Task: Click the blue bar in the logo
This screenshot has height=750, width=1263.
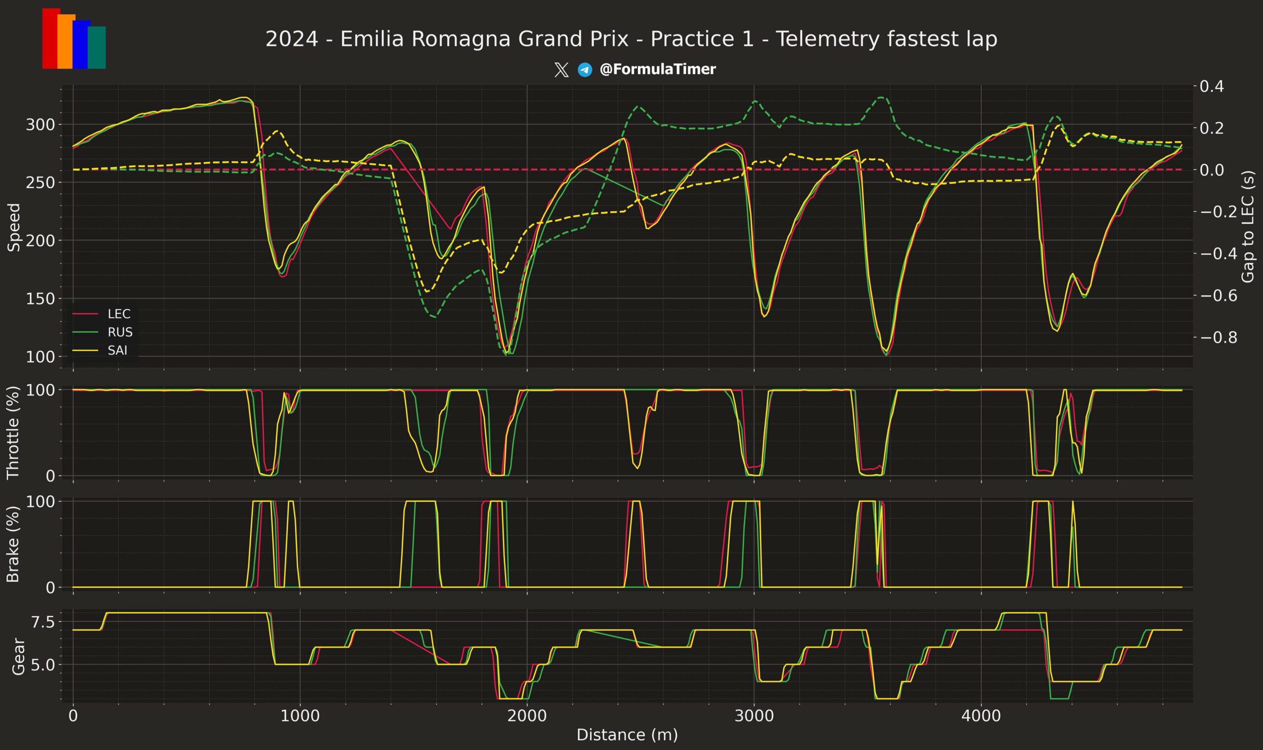Action: click(x=80, y=44)
